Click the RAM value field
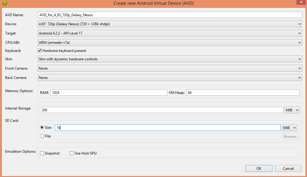Viewport: 307px width, 177px height. tap(109, 92)
